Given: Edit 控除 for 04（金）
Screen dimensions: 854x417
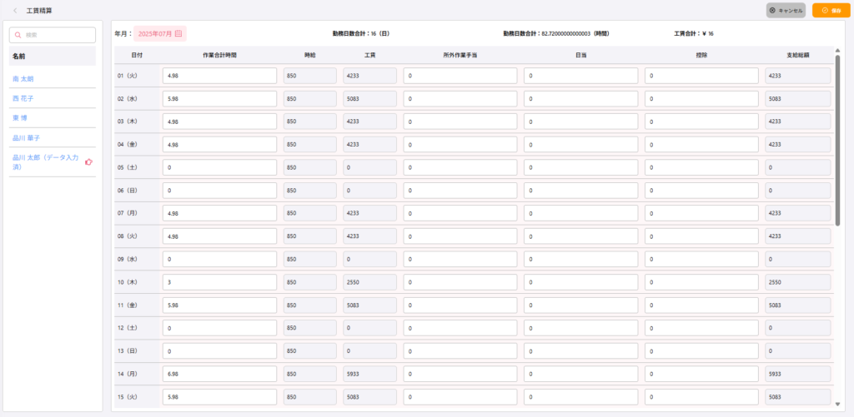Looking at the screenshot, I should click(701, 145).
